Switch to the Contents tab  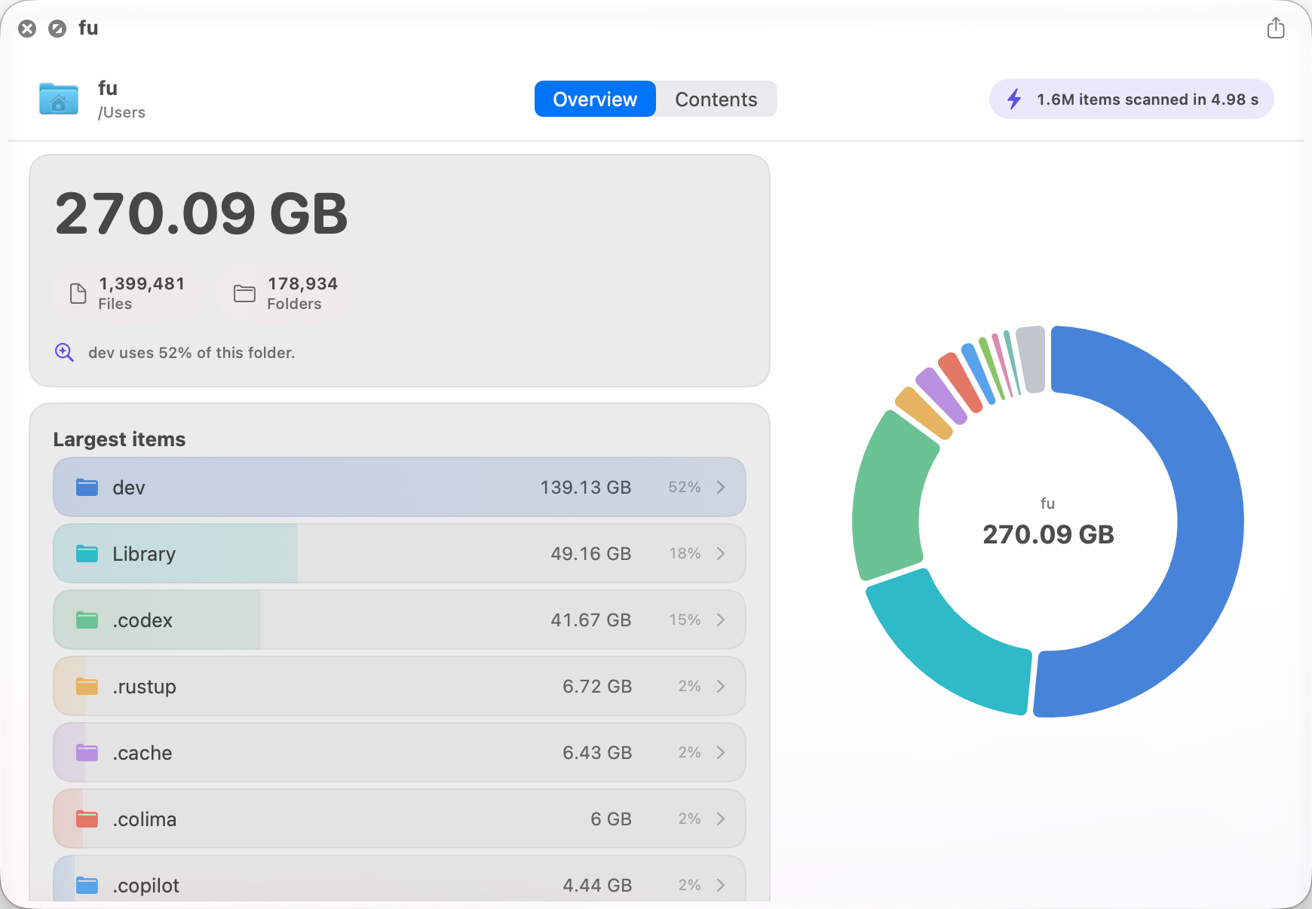pyautogui.click(x=716, y=99)
